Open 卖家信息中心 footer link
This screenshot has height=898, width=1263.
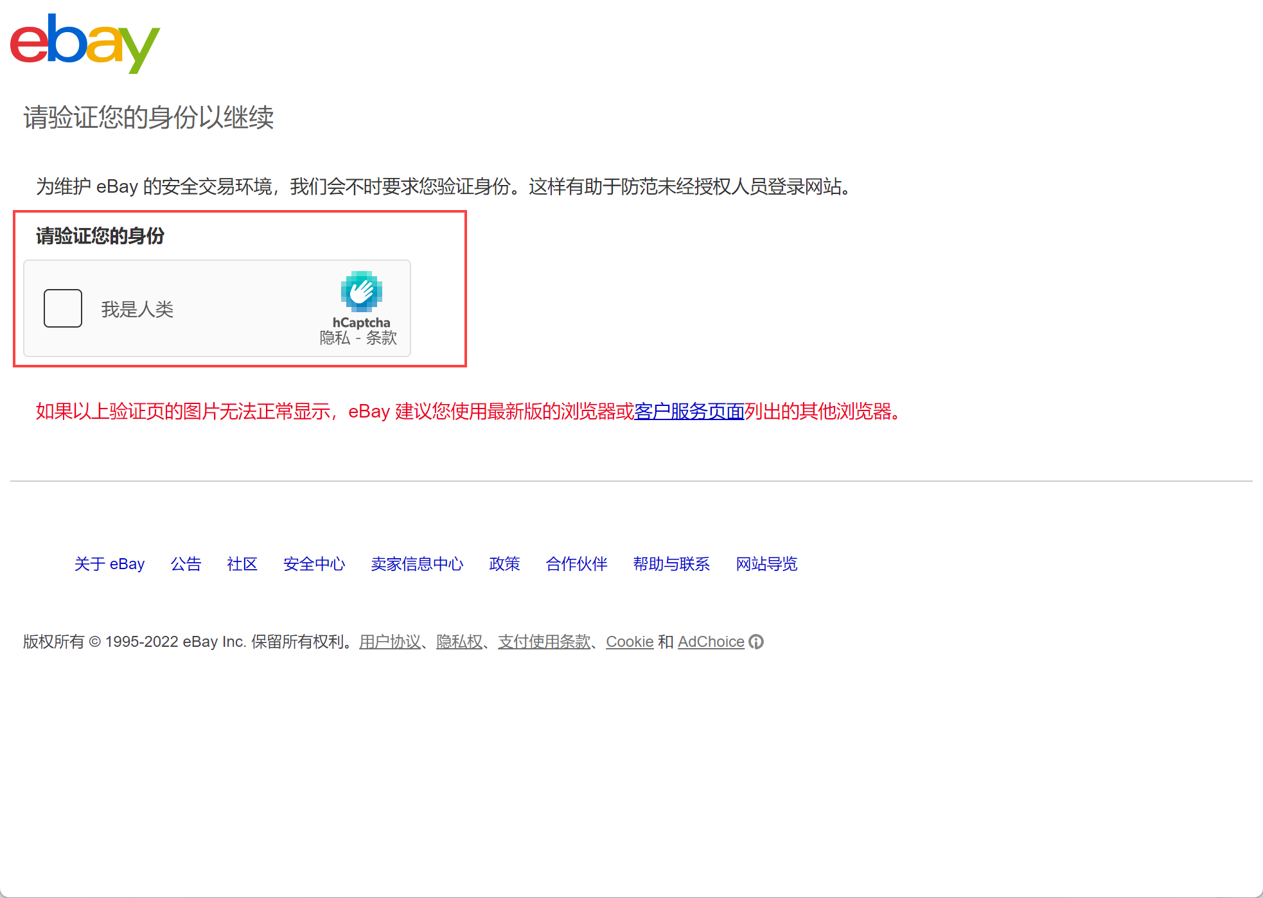coord(417,564)
